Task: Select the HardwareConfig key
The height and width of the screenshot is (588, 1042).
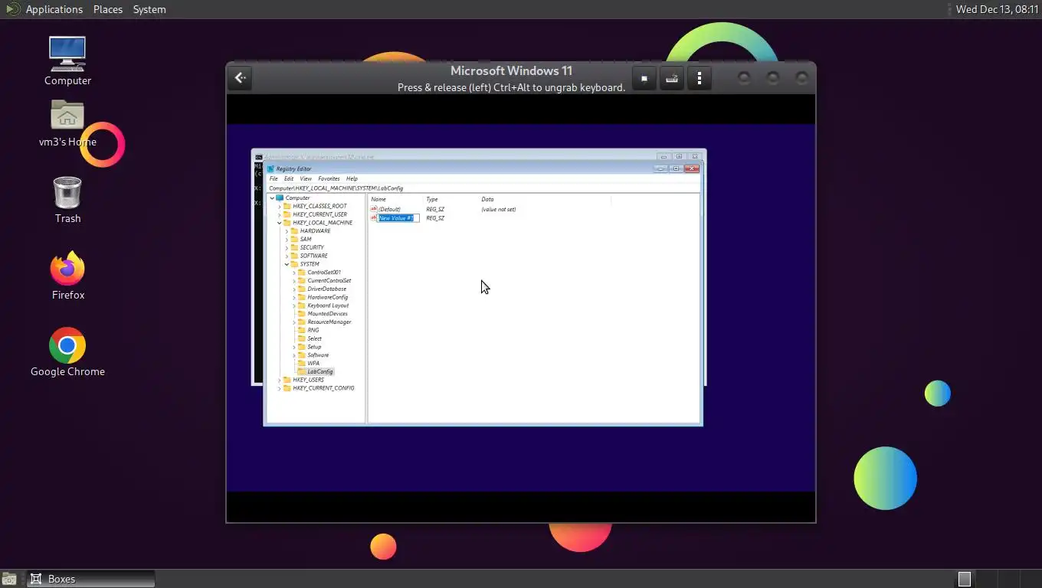Action: [328, 297]
